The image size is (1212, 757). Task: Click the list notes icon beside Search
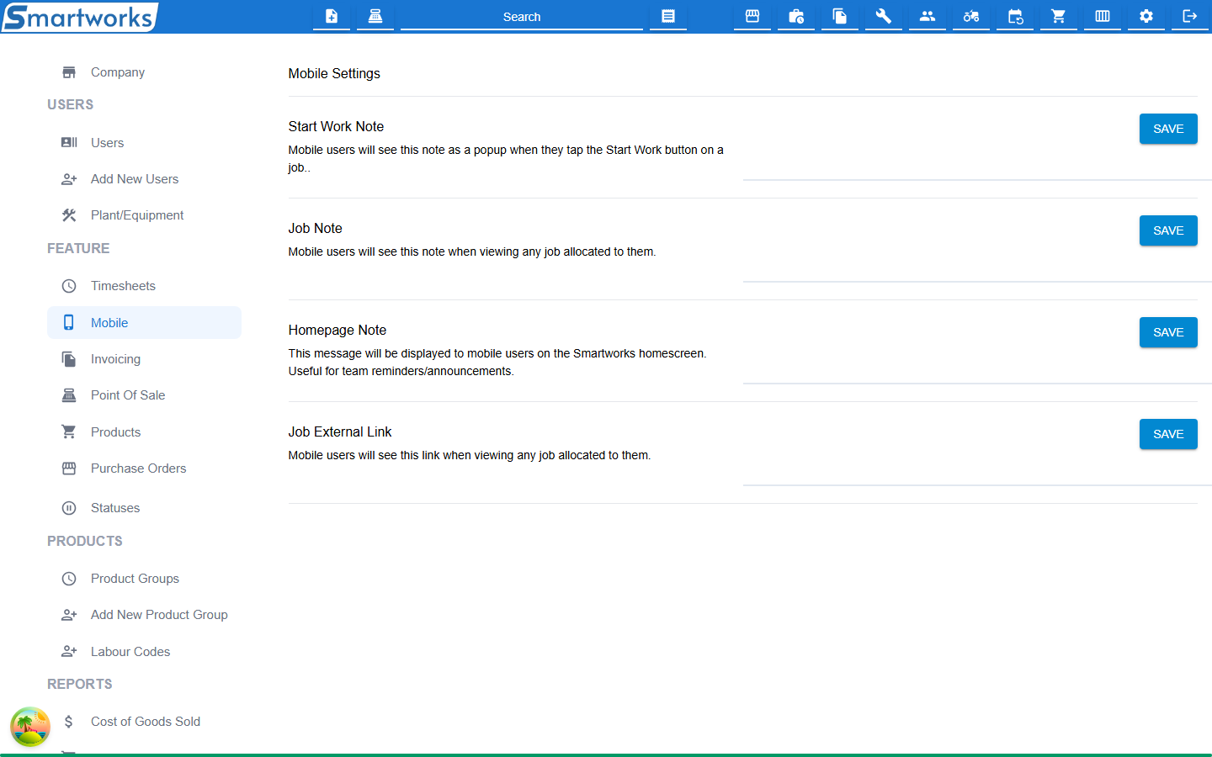(668, 16)
